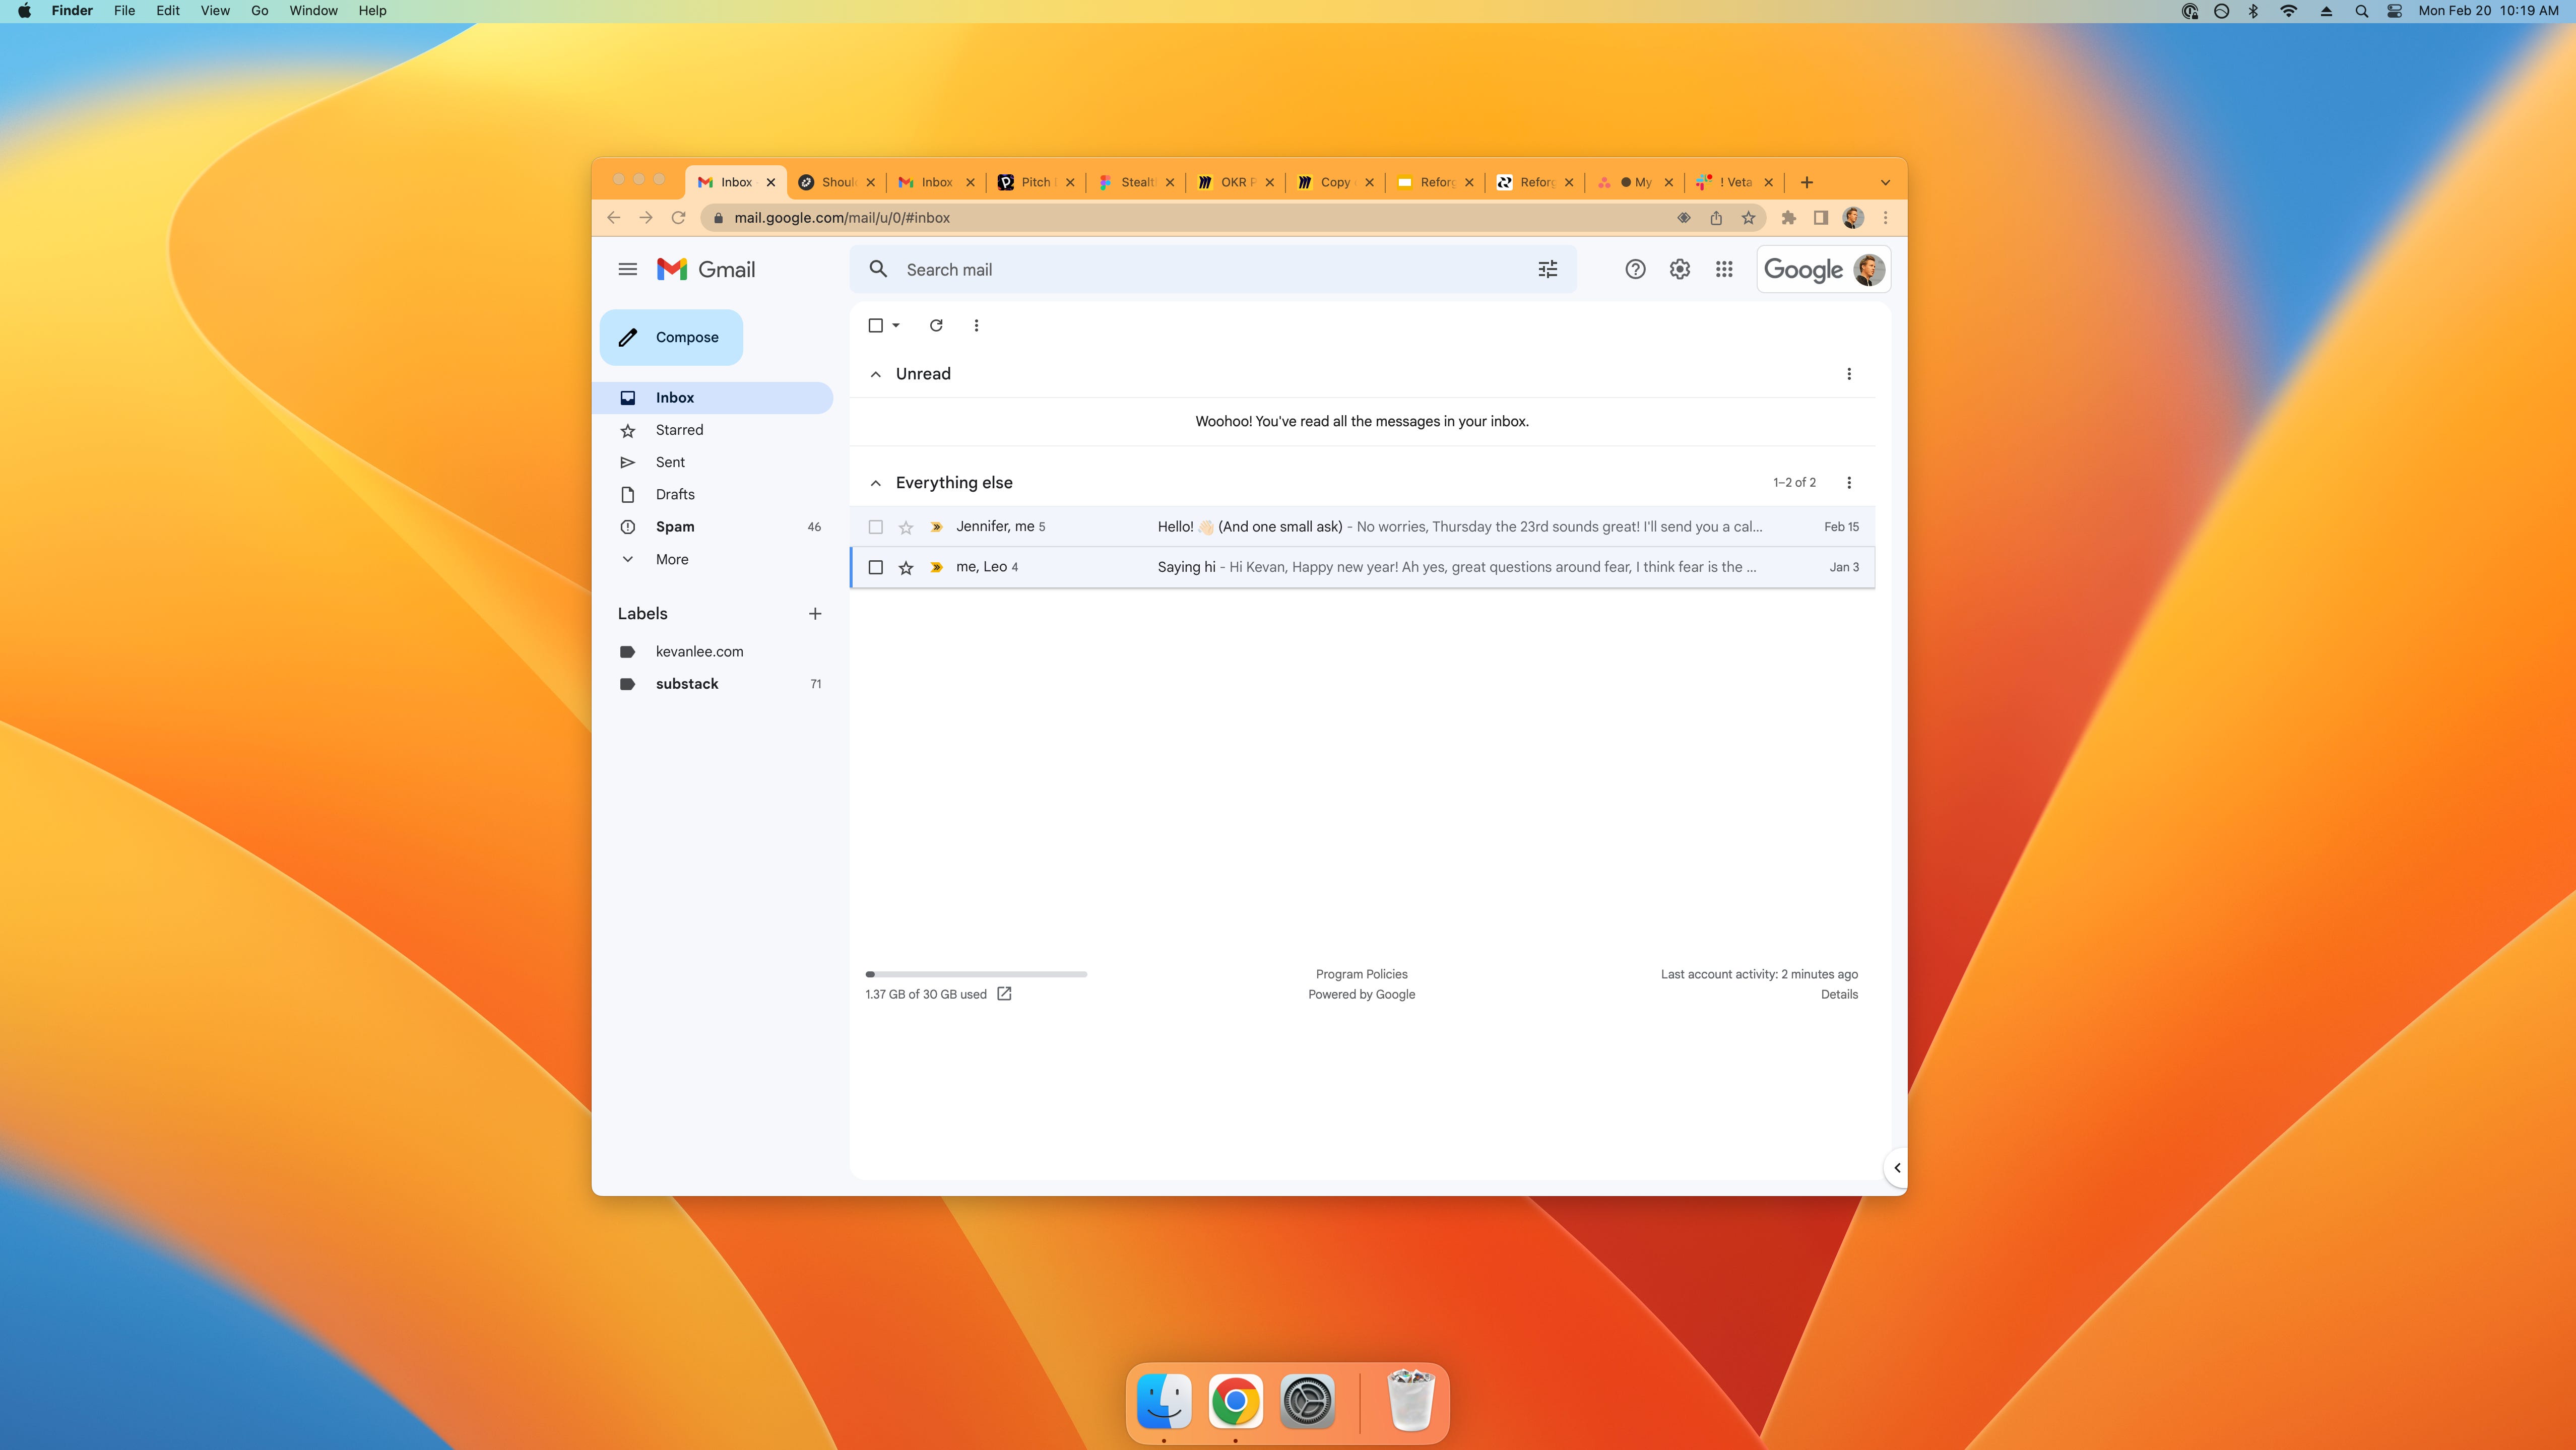
Task: Click the Chrome share icon
Action: (1716, 217)
